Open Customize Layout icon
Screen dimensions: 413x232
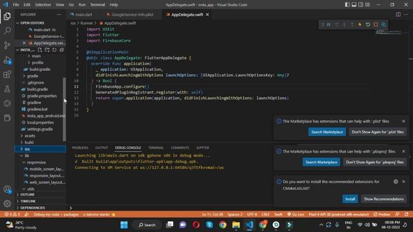point(367,5)
